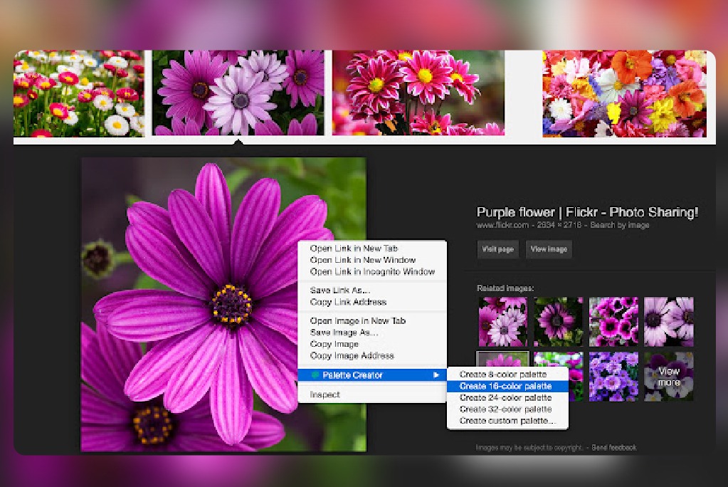728x487 pixels.
Task: Click the View image button
Action: pos(549,249)
